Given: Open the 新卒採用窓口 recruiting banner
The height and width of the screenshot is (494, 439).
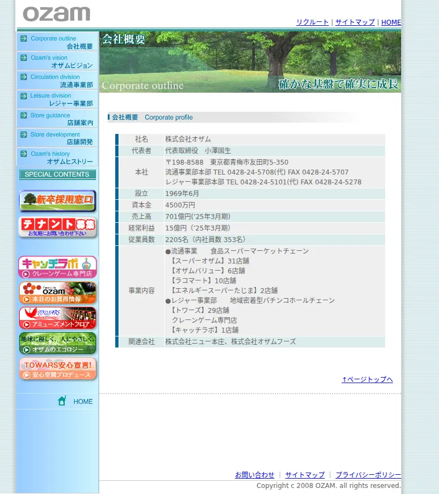Looking at the screenshot, I should tap(57, 201).
